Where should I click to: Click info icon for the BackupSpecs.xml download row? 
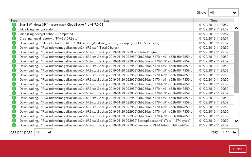(x=14, y=121)
